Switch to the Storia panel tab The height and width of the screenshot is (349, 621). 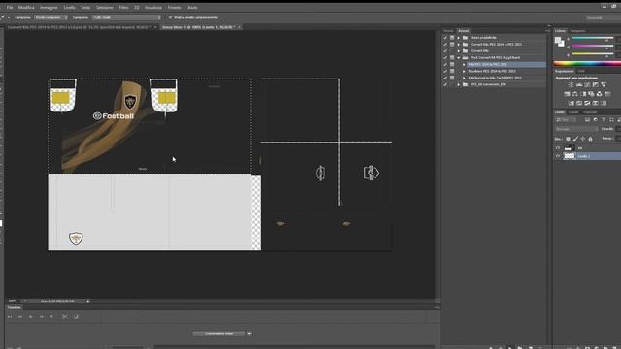pos(448,31)
